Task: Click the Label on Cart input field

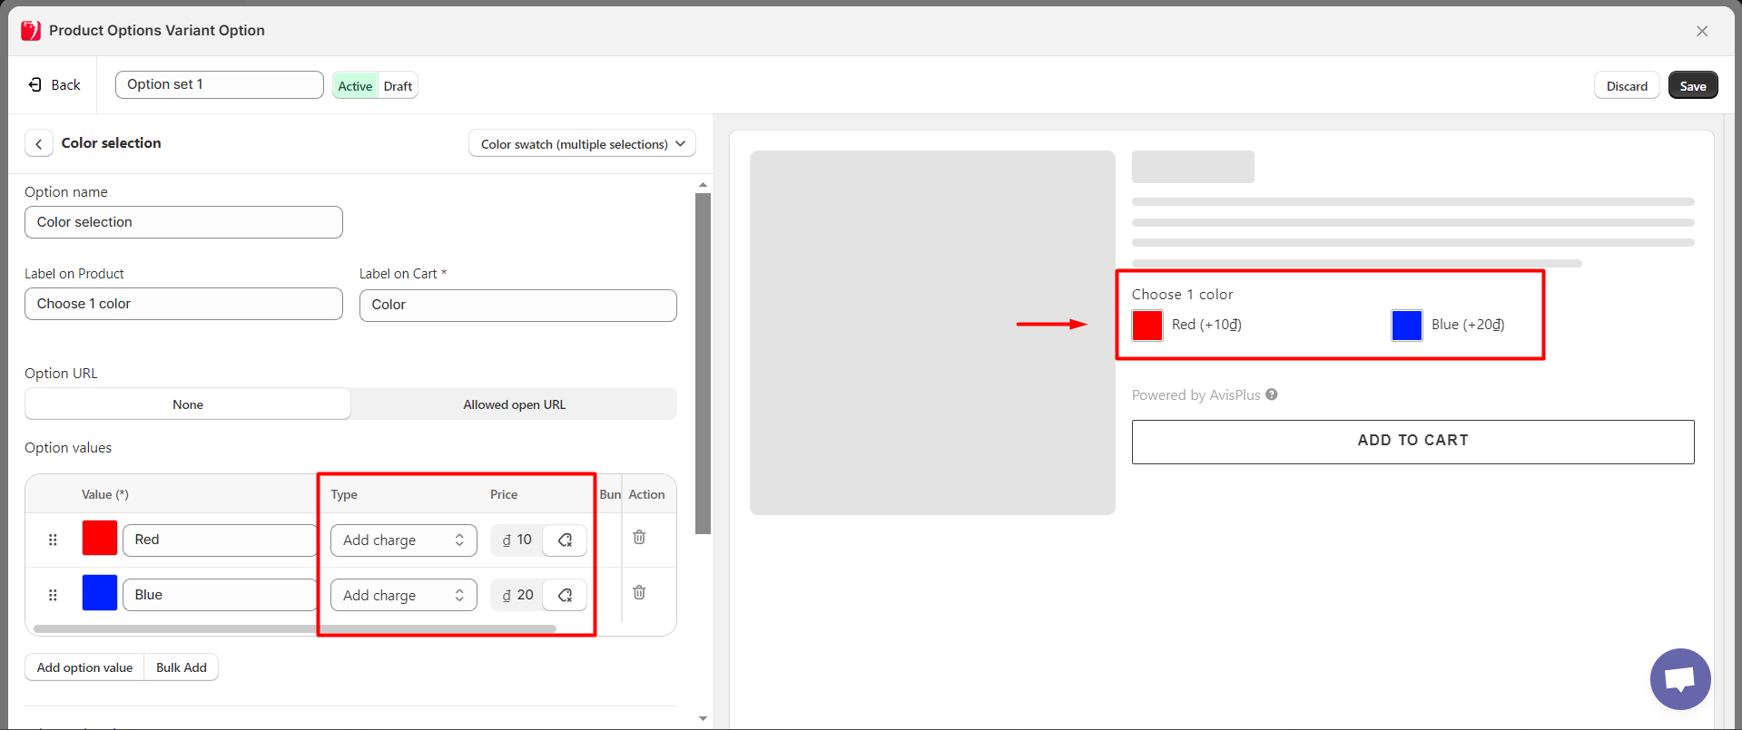Action: point(517,306)
